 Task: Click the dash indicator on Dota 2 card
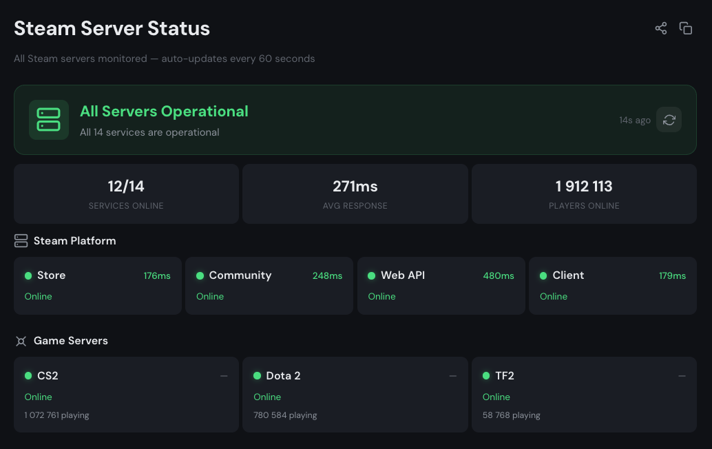pyautogui.click(x=452, y=376)
